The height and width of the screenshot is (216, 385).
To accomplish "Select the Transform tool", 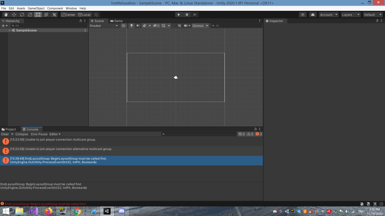I will [46, 15].
